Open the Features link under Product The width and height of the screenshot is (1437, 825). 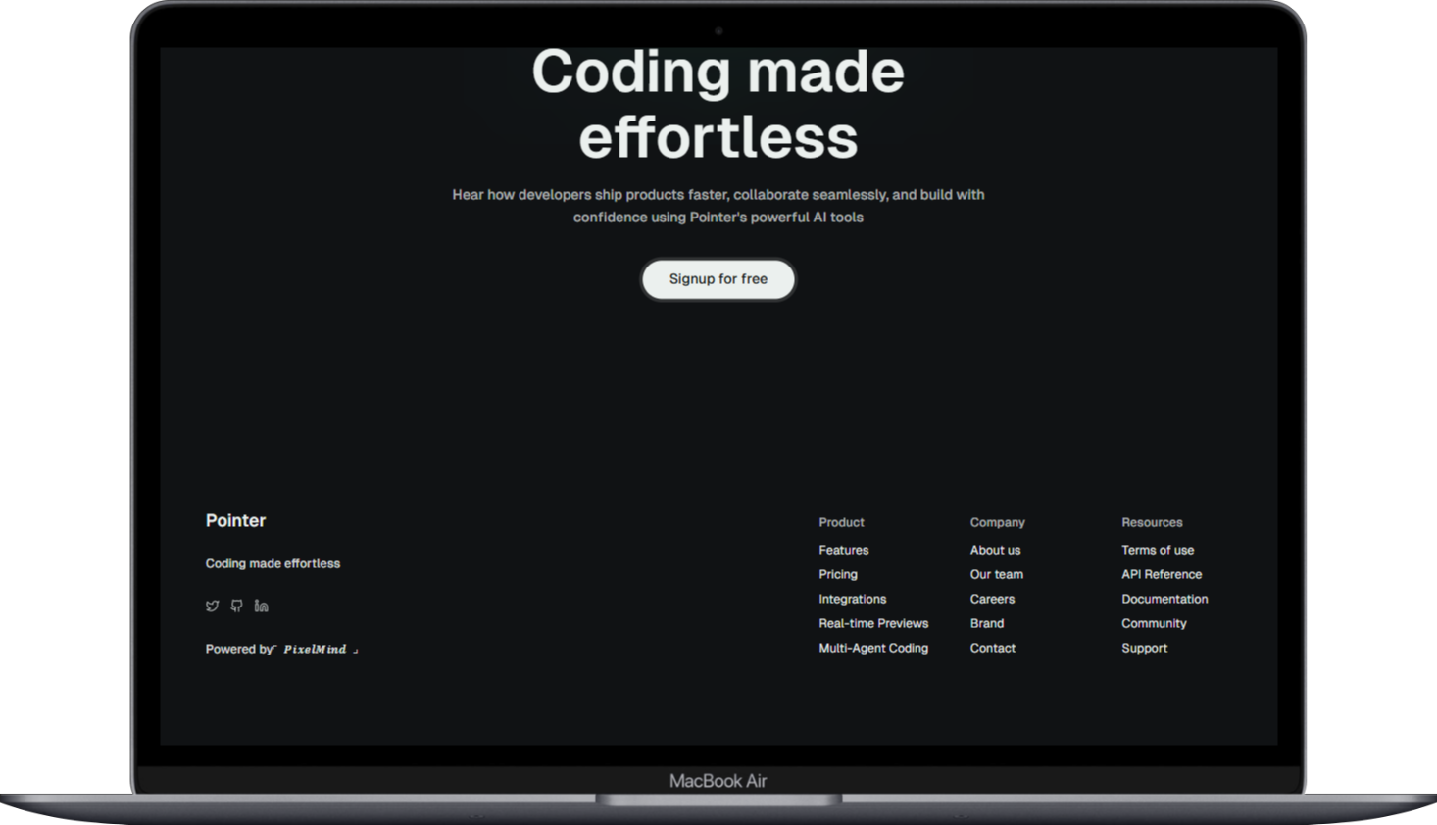tap(843, 550)
